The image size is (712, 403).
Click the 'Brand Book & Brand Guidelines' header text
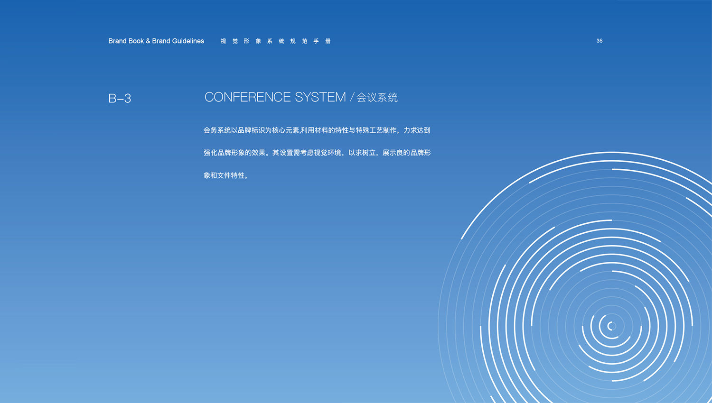tap(156, 41)
